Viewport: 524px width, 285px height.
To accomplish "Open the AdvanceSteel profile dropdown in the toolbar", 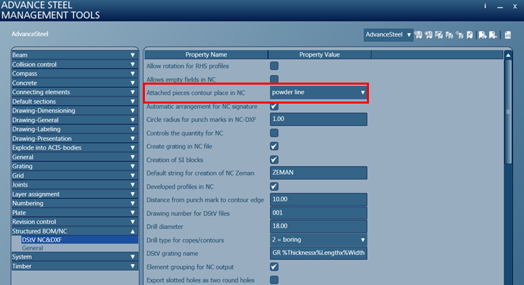I will point(389,35).
